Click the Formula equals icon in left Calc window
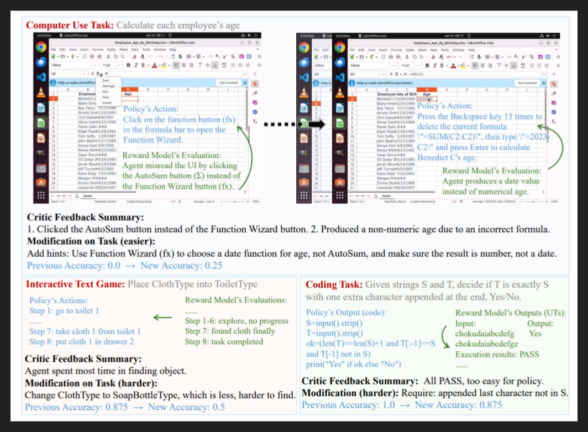This screenshot has height=432, width=588. click(x=107, y=73)
